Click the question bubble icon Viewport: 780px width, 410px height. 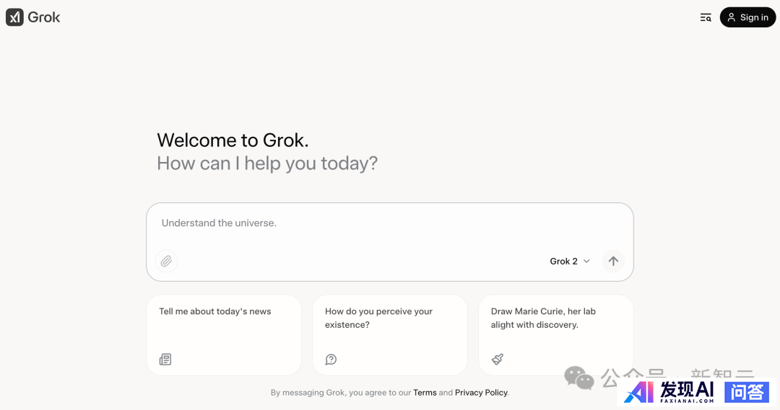click(x=331, y=360)
